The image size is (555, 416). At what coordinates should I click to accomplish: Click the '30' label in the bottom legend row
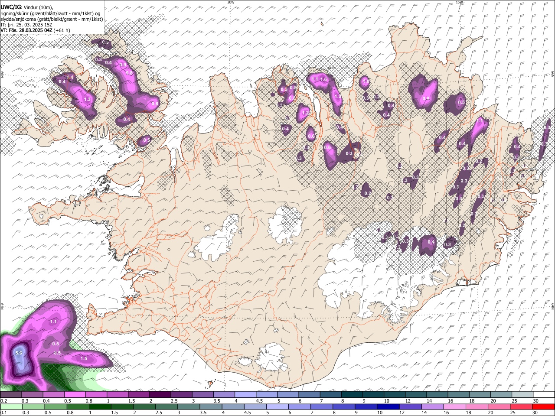535,413
